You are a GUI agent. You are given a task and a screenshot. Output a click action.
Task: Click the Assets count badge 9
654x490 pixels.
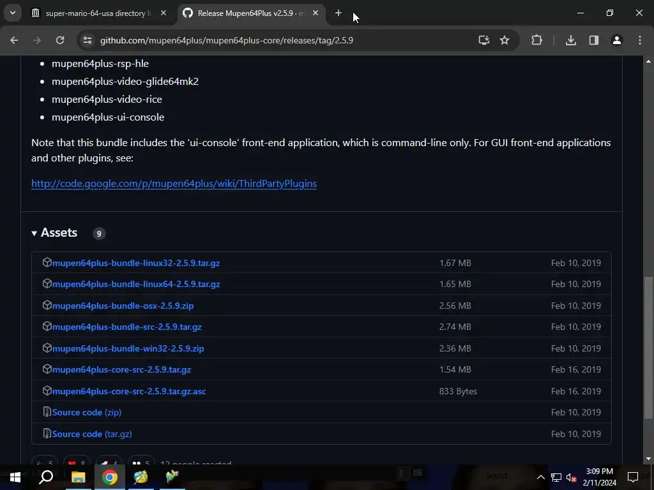[x=99, y=234]
